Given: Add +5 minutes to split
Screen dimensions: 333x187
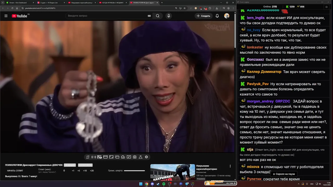Looking at the screenshot, I should click(79, 171).
